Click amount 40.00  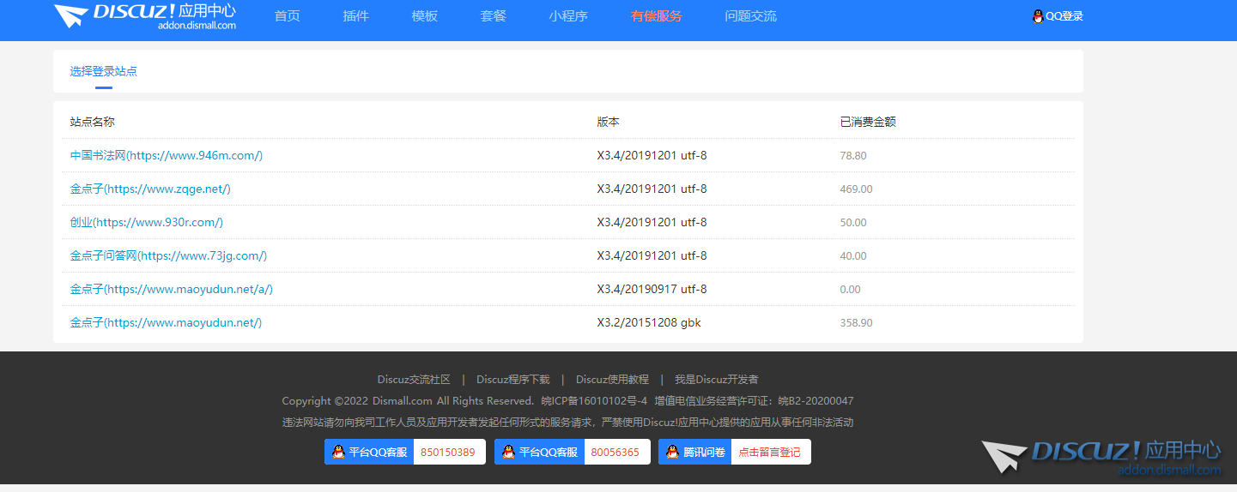coord(853,256)
